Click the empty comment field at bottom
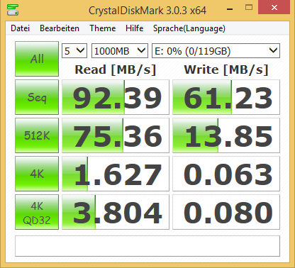 147,246
